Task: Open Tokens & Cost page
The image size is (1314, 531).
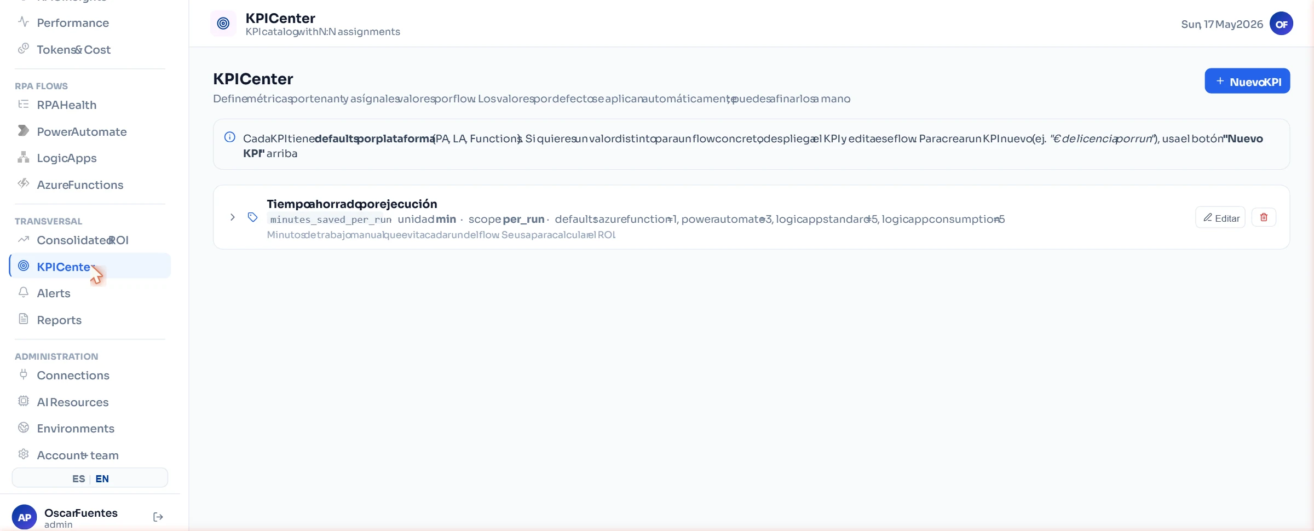Action: pos(90,50)
